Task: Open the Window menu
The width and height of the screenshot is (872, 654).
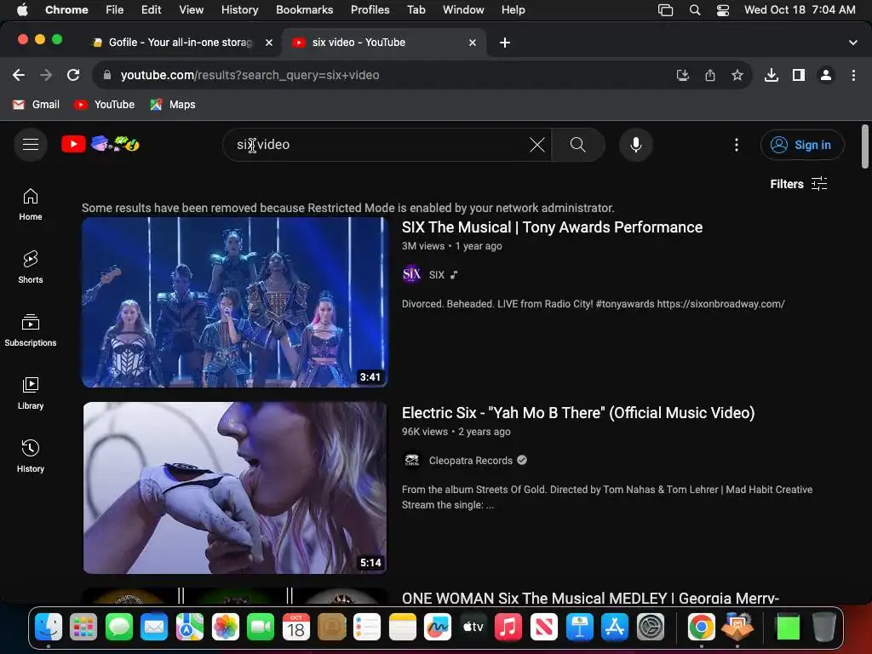Action: coord(463,9)
